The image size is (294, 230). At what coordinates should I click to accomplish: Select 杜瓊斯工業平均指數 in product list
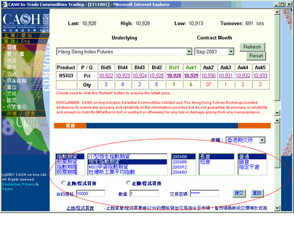[x=128, y=172]
